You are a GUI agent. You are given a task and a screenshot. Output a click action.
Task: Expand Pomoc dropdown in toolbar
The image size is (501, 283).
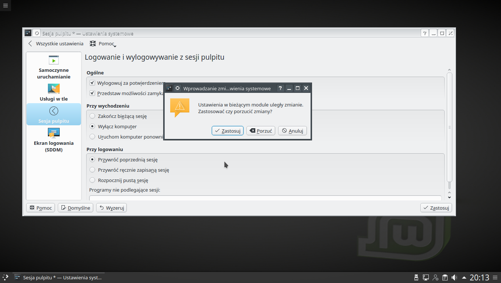103,43
